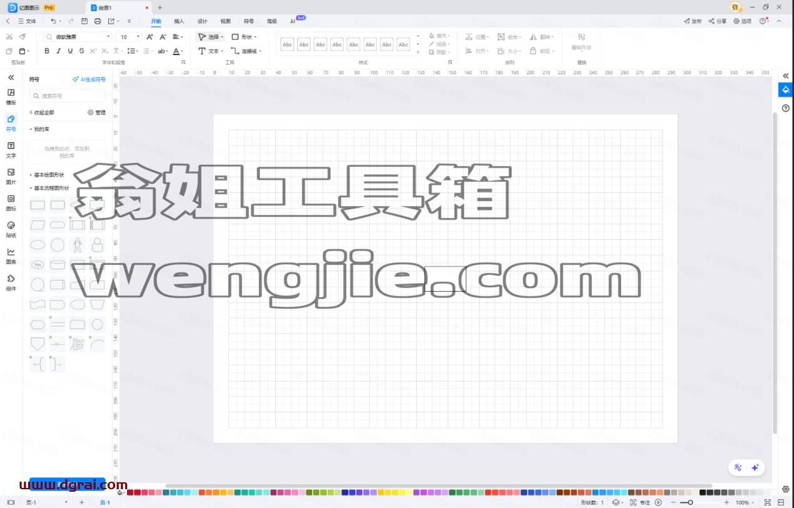This screenshot has height=508, width=794.
Task: Click the Save icon in quick toolbar
Action: (84, 21)
